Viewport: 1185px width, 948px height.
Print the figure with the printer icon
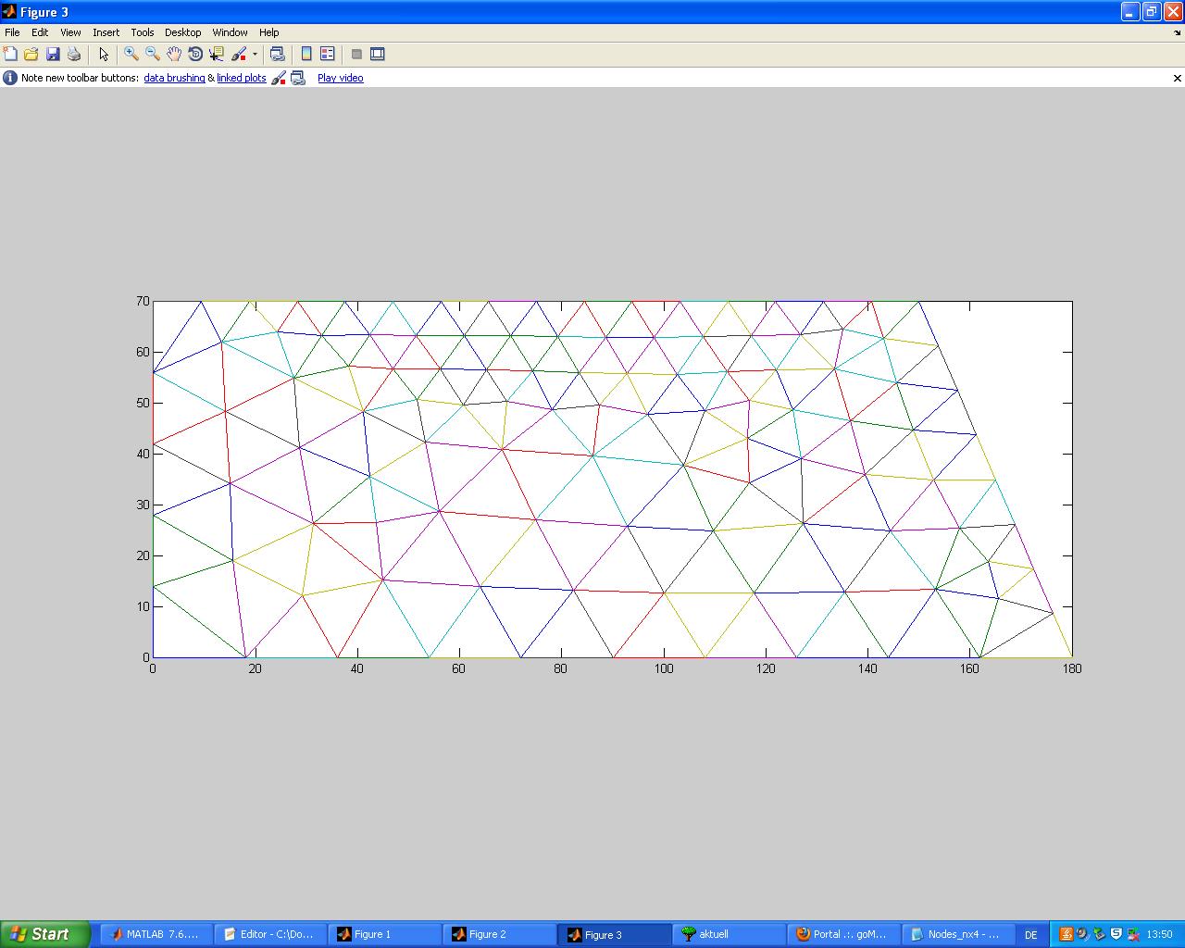pyautogui.click(x=74, y=55)
